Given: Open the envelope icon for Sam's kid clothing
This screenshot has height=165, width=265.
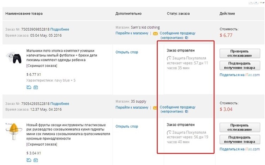Looking at the screenshot, I should point(155,33).
